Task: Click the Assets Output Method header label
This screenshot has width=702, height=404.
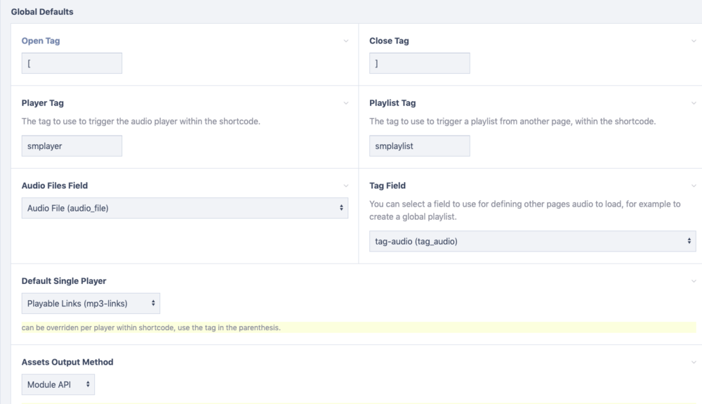Action: 67,363
